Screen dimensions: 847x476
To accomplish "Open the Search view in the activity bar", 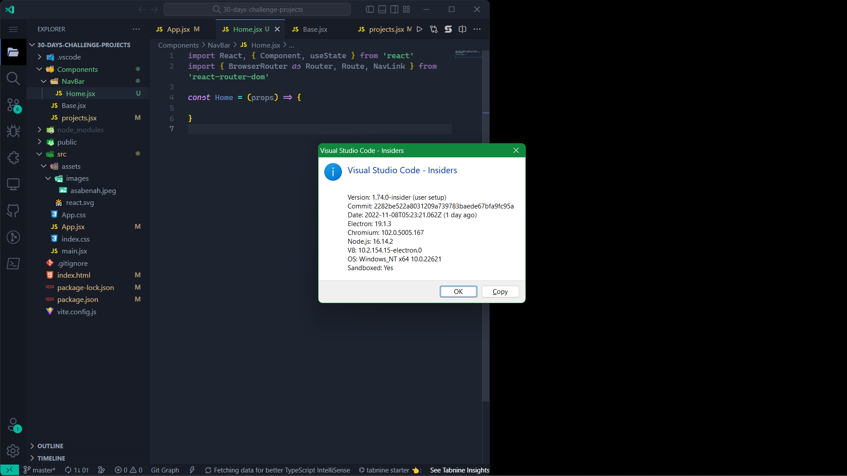I will 13,79.
